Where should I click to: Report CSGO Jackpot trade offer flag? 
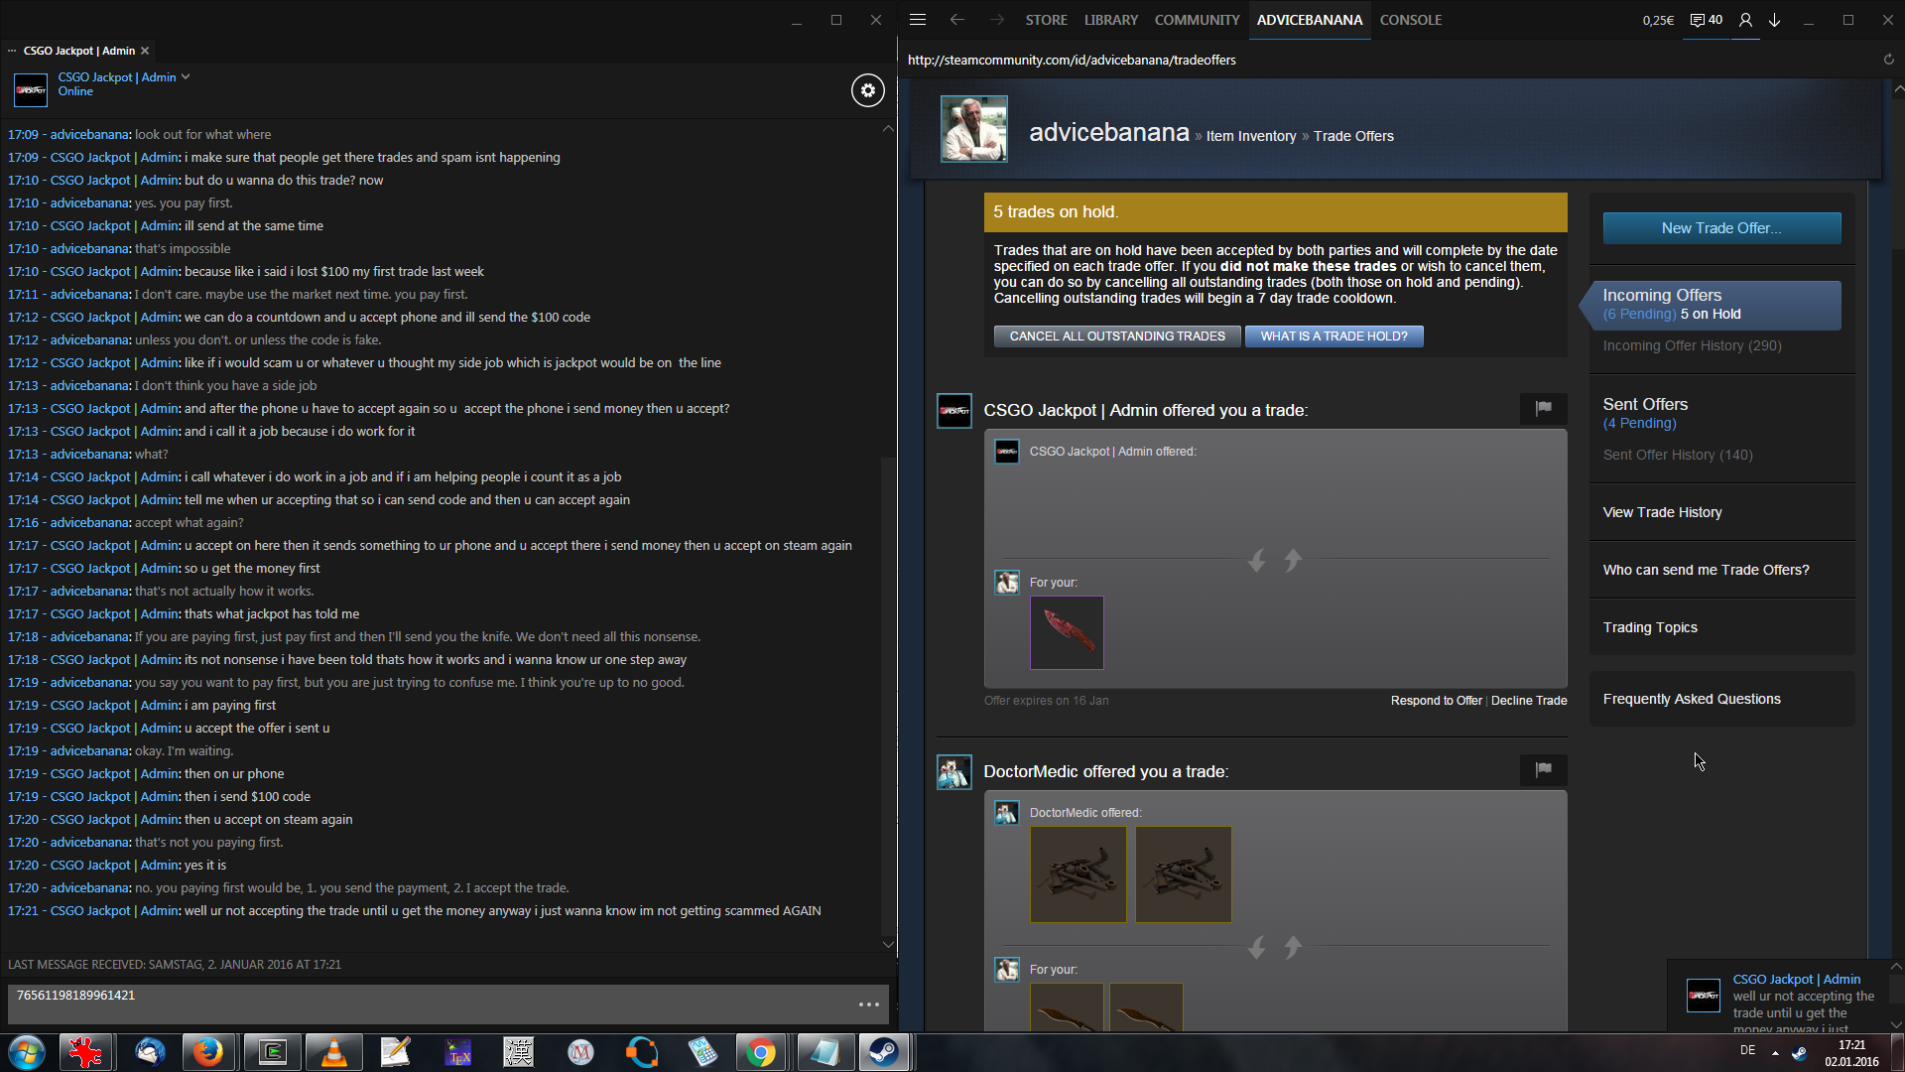click(x=1543, y=408)
